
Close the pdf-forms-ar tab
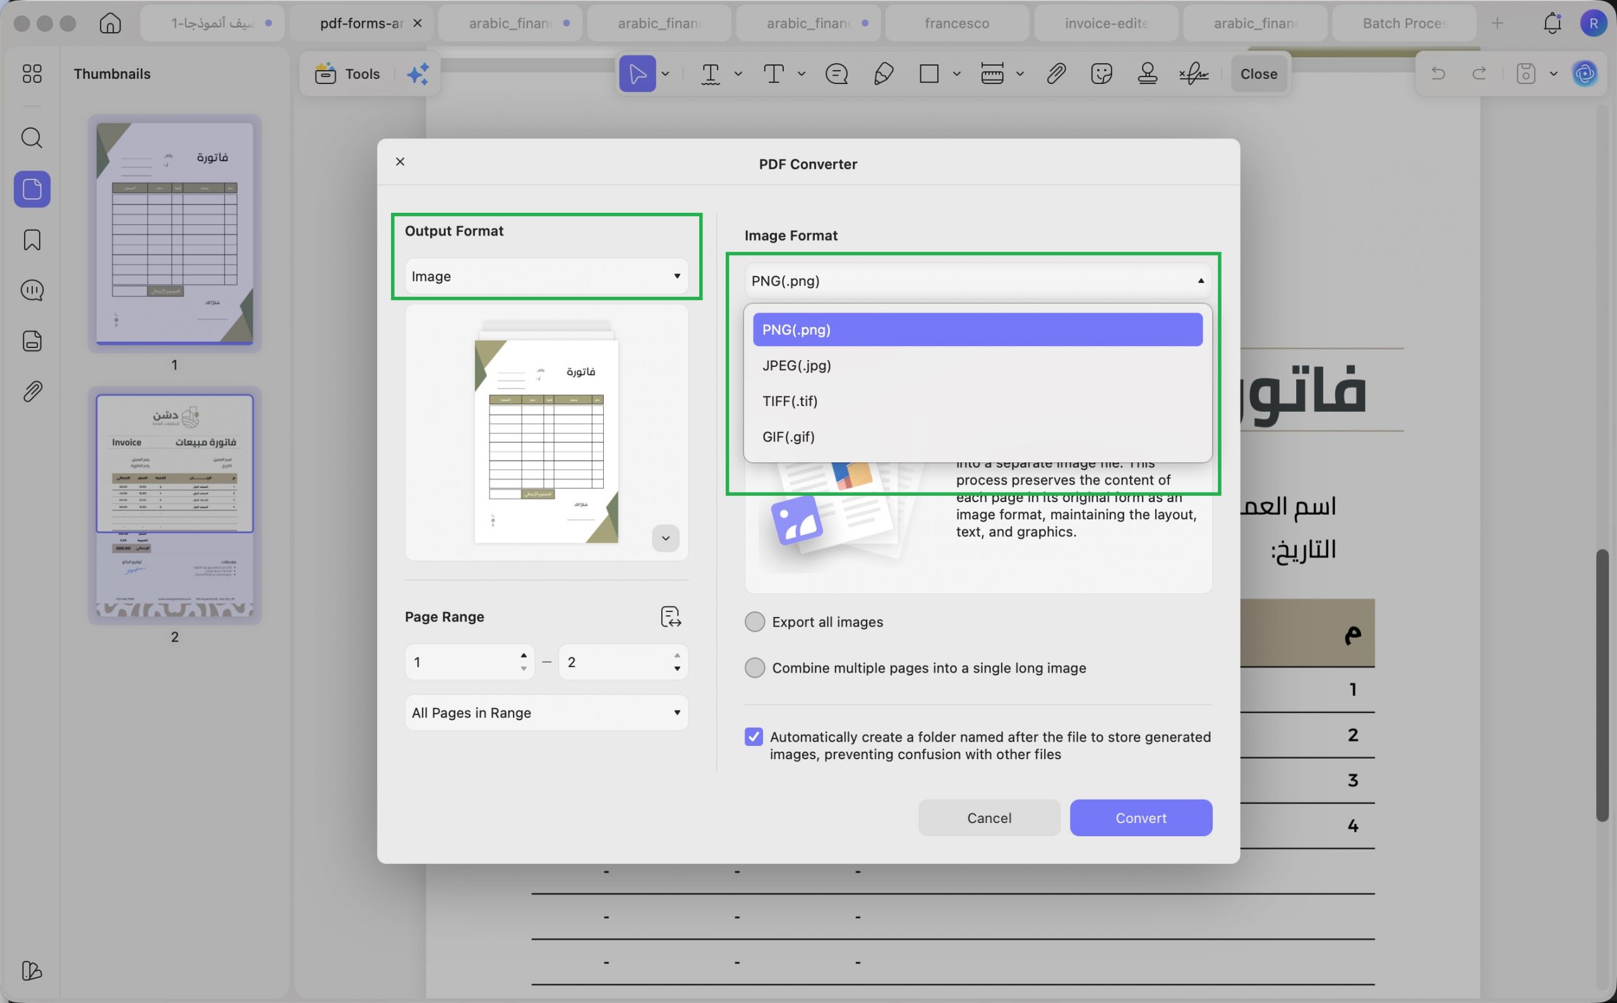click(x=417, y=23)
